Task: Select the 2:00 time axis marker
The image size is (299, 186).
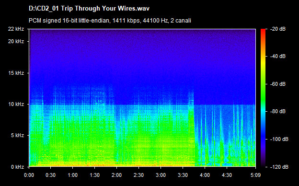Action: pos(117,175)
